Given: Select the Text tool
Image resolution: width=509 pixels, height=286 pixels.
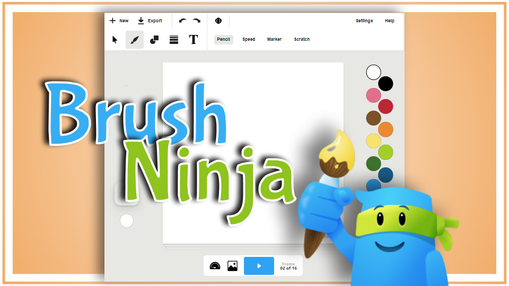Looking at the screenshot, I should click(194, 40).
